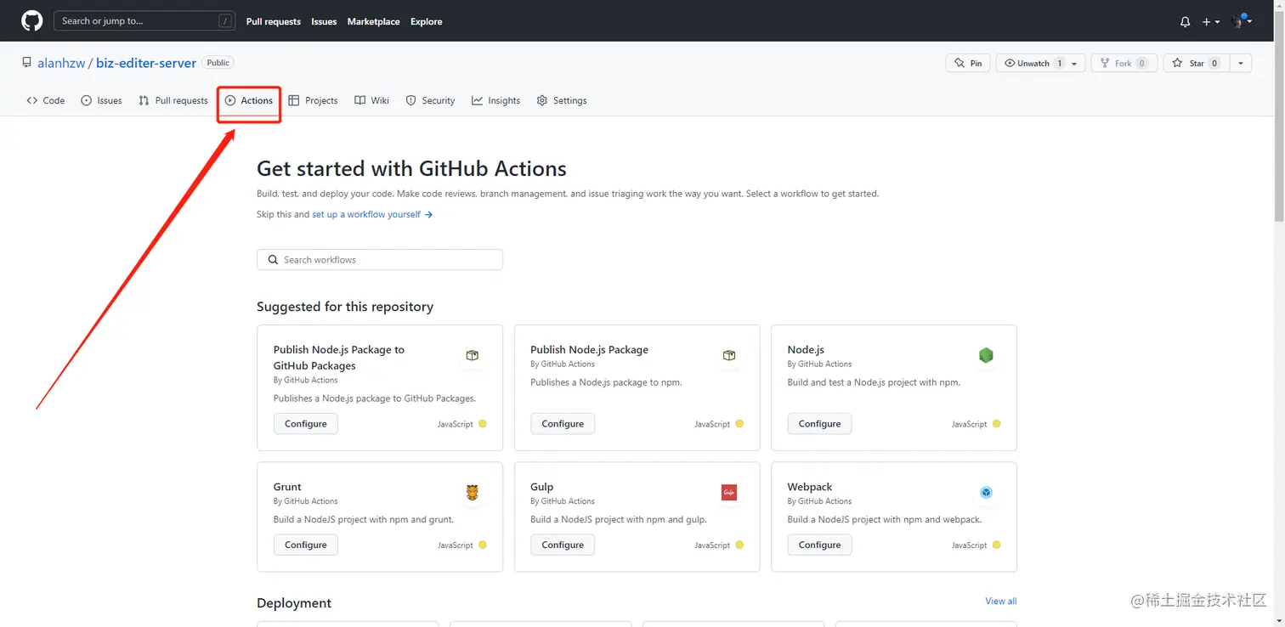1285x627 pixels.
Task: Focus the Search workflows input
Action: coord(380,260)
